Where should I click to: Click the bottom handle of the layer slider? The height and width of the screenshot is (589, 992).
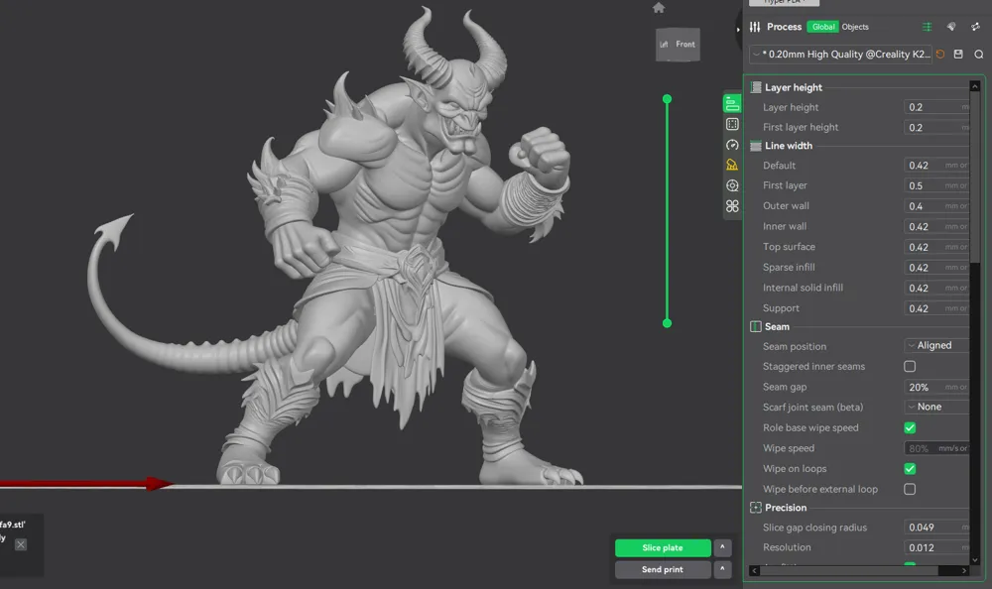[667, 323]
